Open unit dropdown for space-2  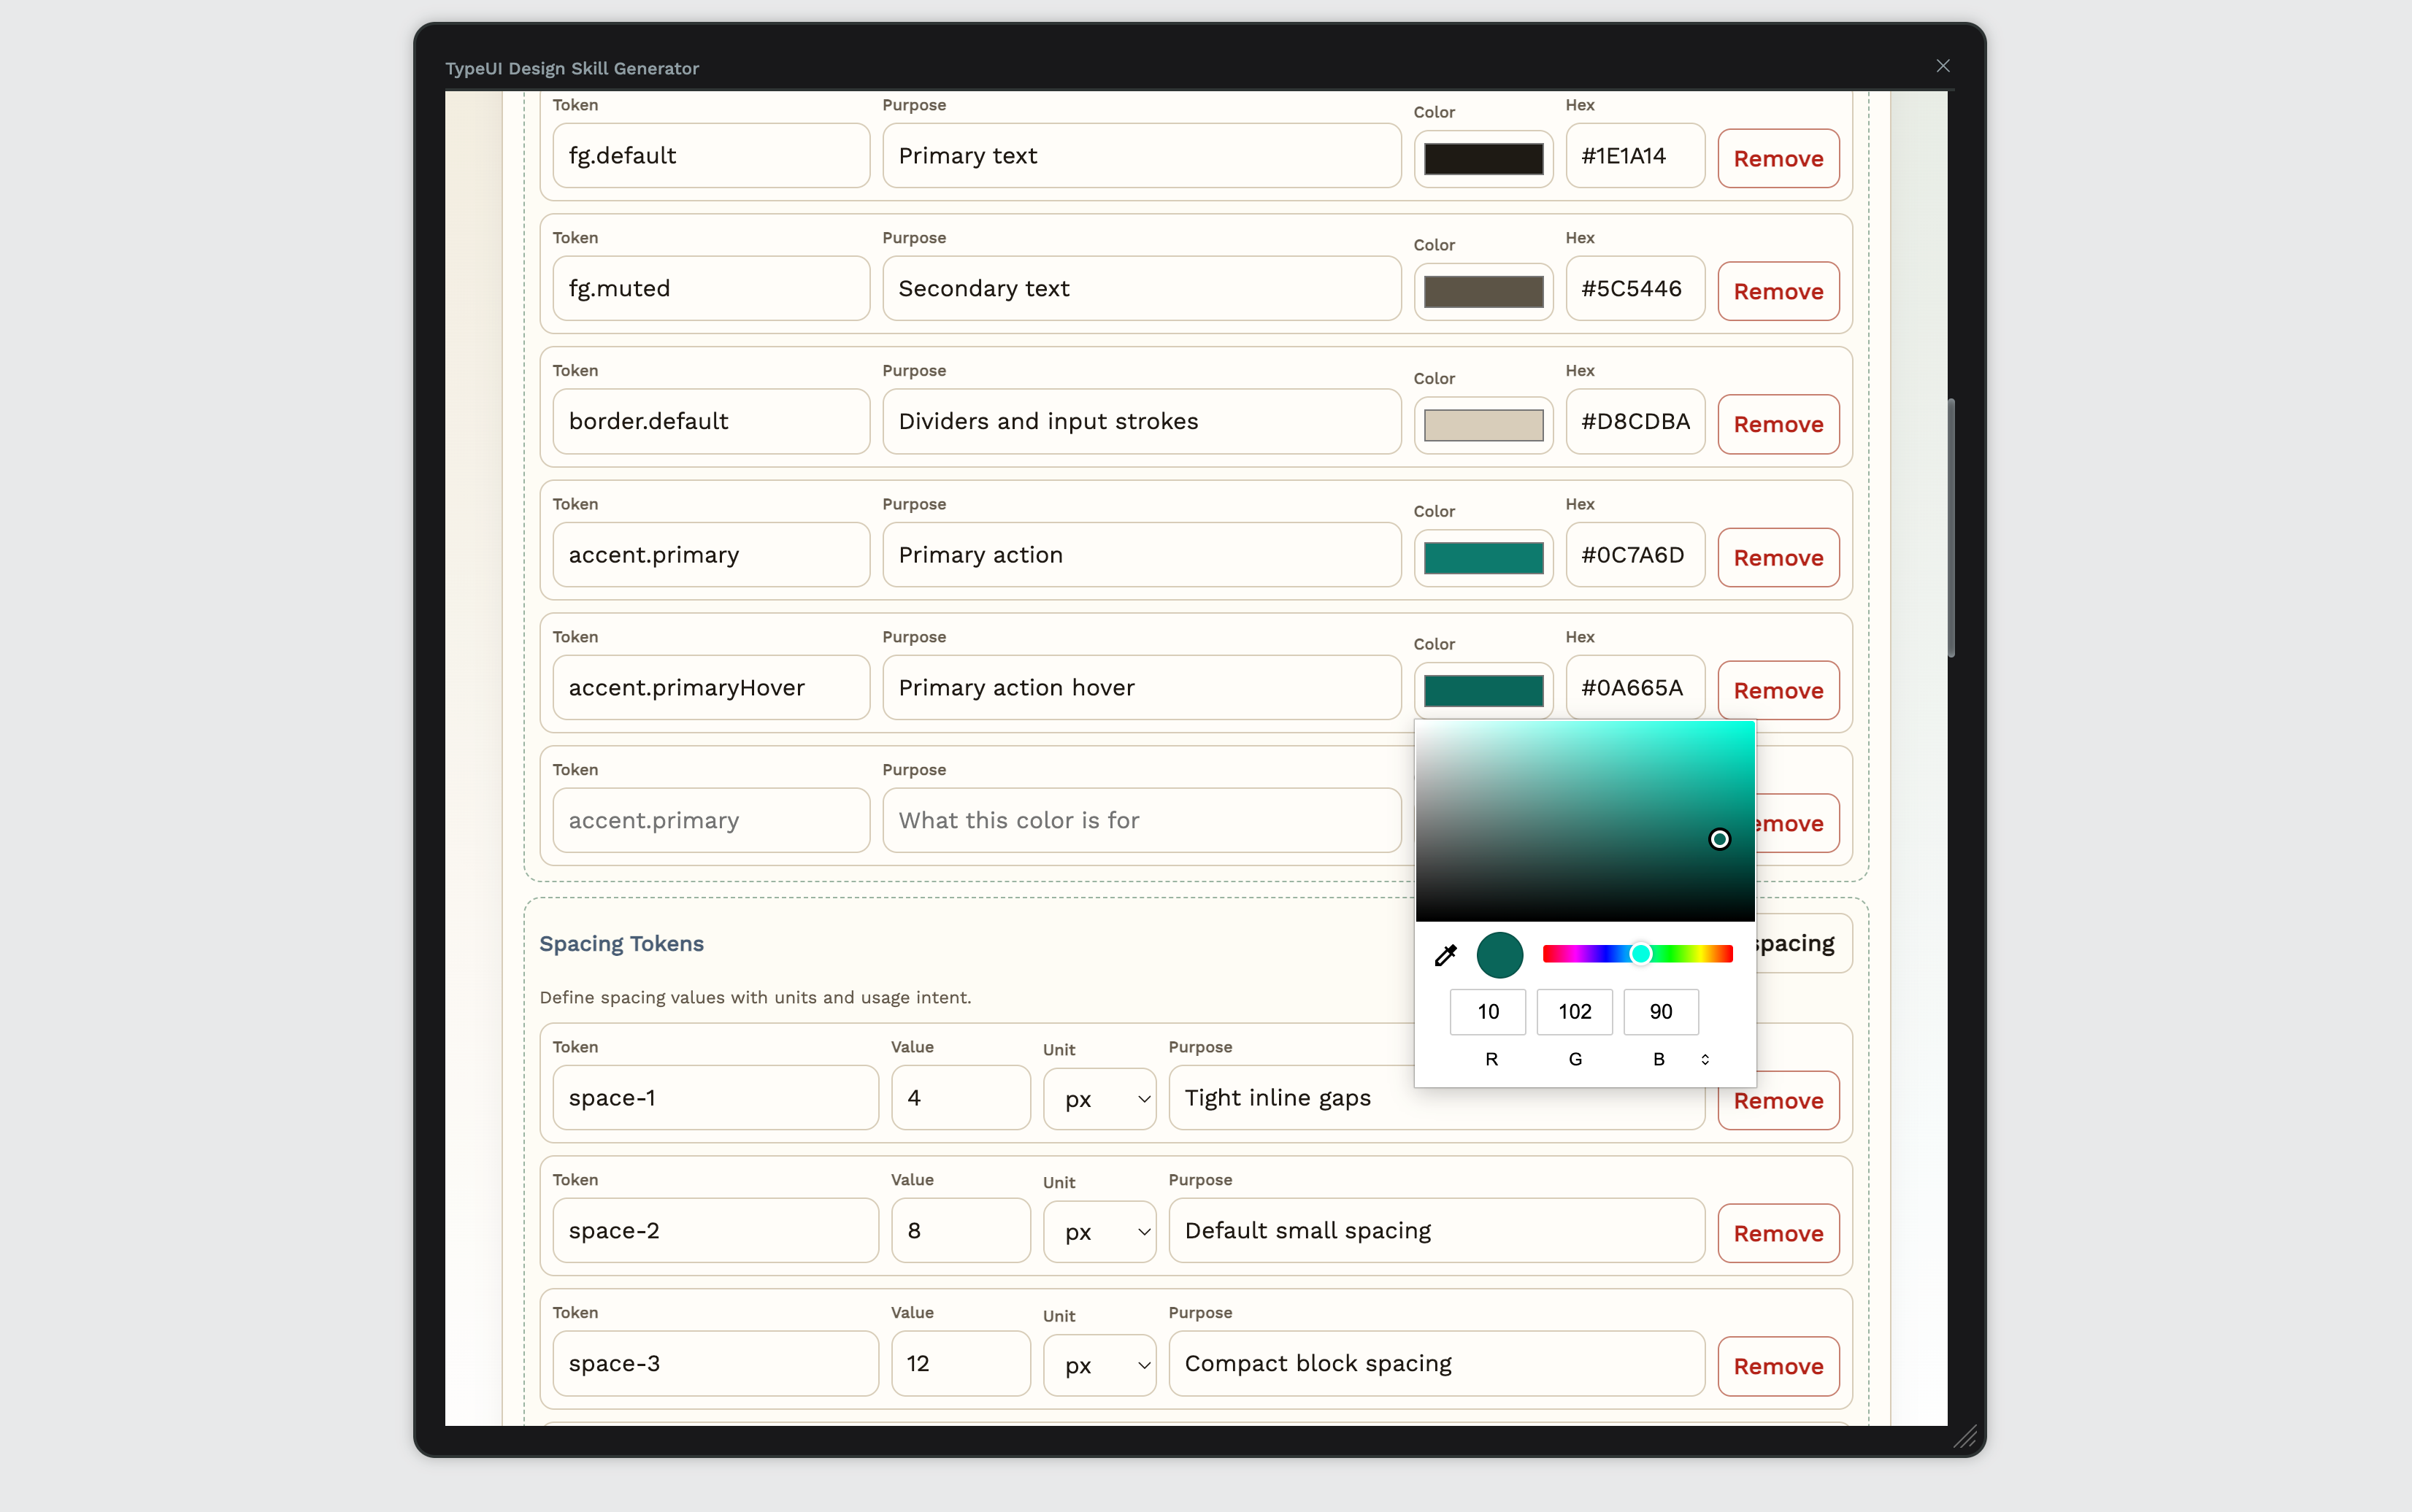coord(1099,1232)
